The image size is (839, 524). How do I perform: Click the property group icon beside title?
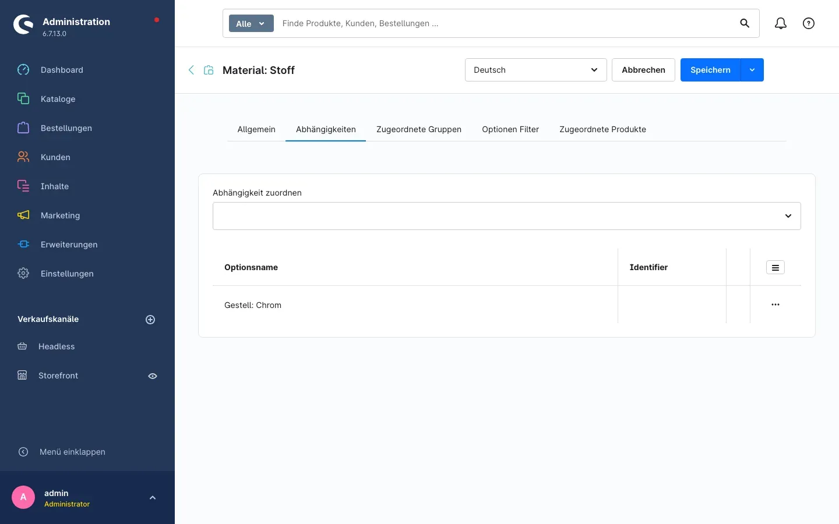pos(209,70)
